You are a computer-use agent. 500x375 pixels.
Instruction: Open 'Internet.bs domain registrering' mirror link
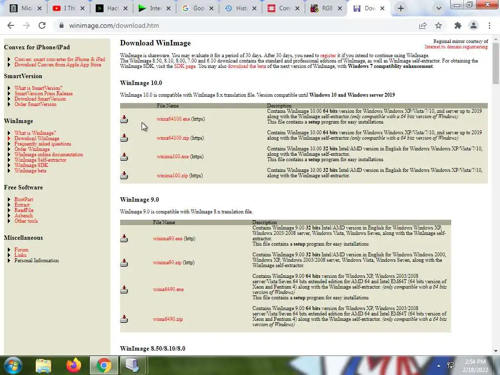click(456, 47)
